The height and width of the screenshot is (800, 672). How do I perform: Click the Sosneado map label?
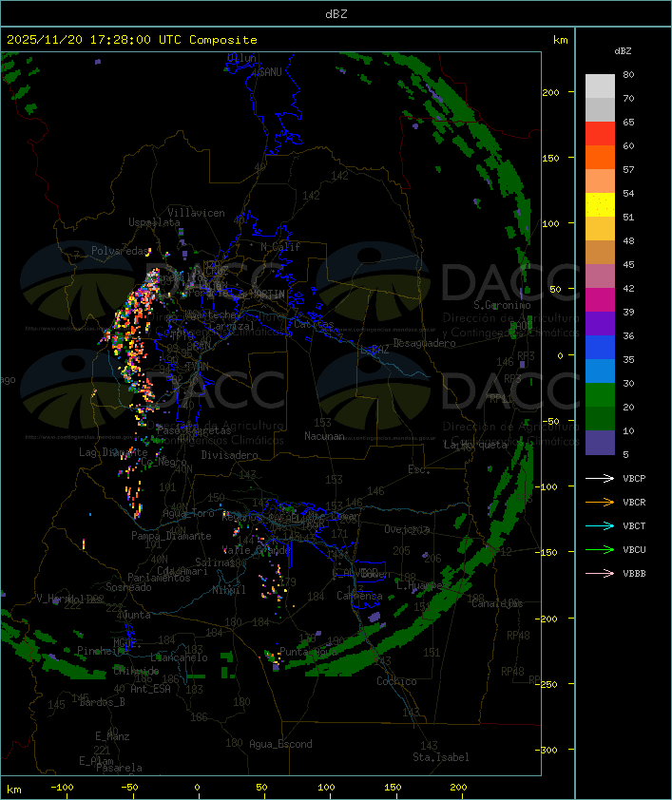(x=128, y=587)
